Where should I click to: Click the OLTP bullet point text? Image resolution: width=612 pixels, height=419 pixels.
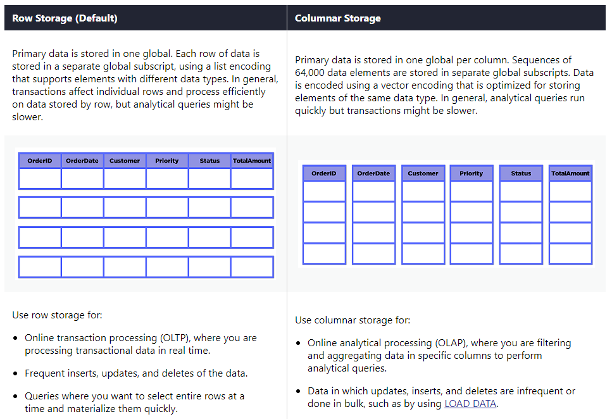pyautogui.click(x=141, y=344)
